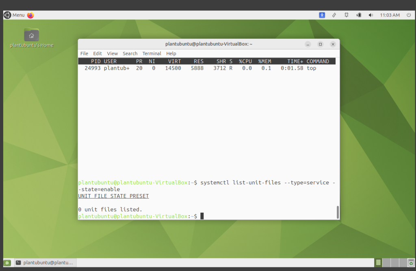
Task: Open the Edit menu in terminal
Action: 97,53
